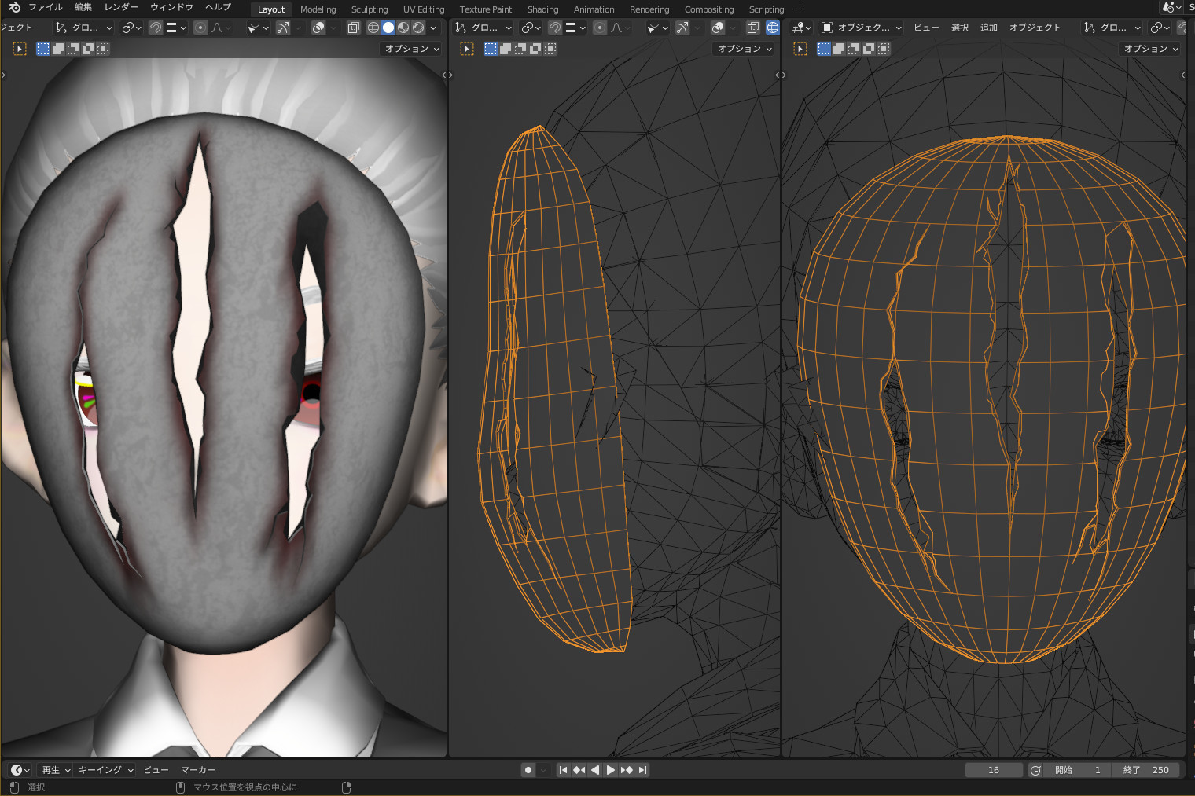The image size is (1195, 796).
Task: Switch to the Shading workspace tab
Action: 542,9
